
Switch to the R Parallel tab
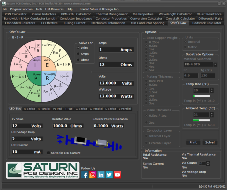coord(44,109)
